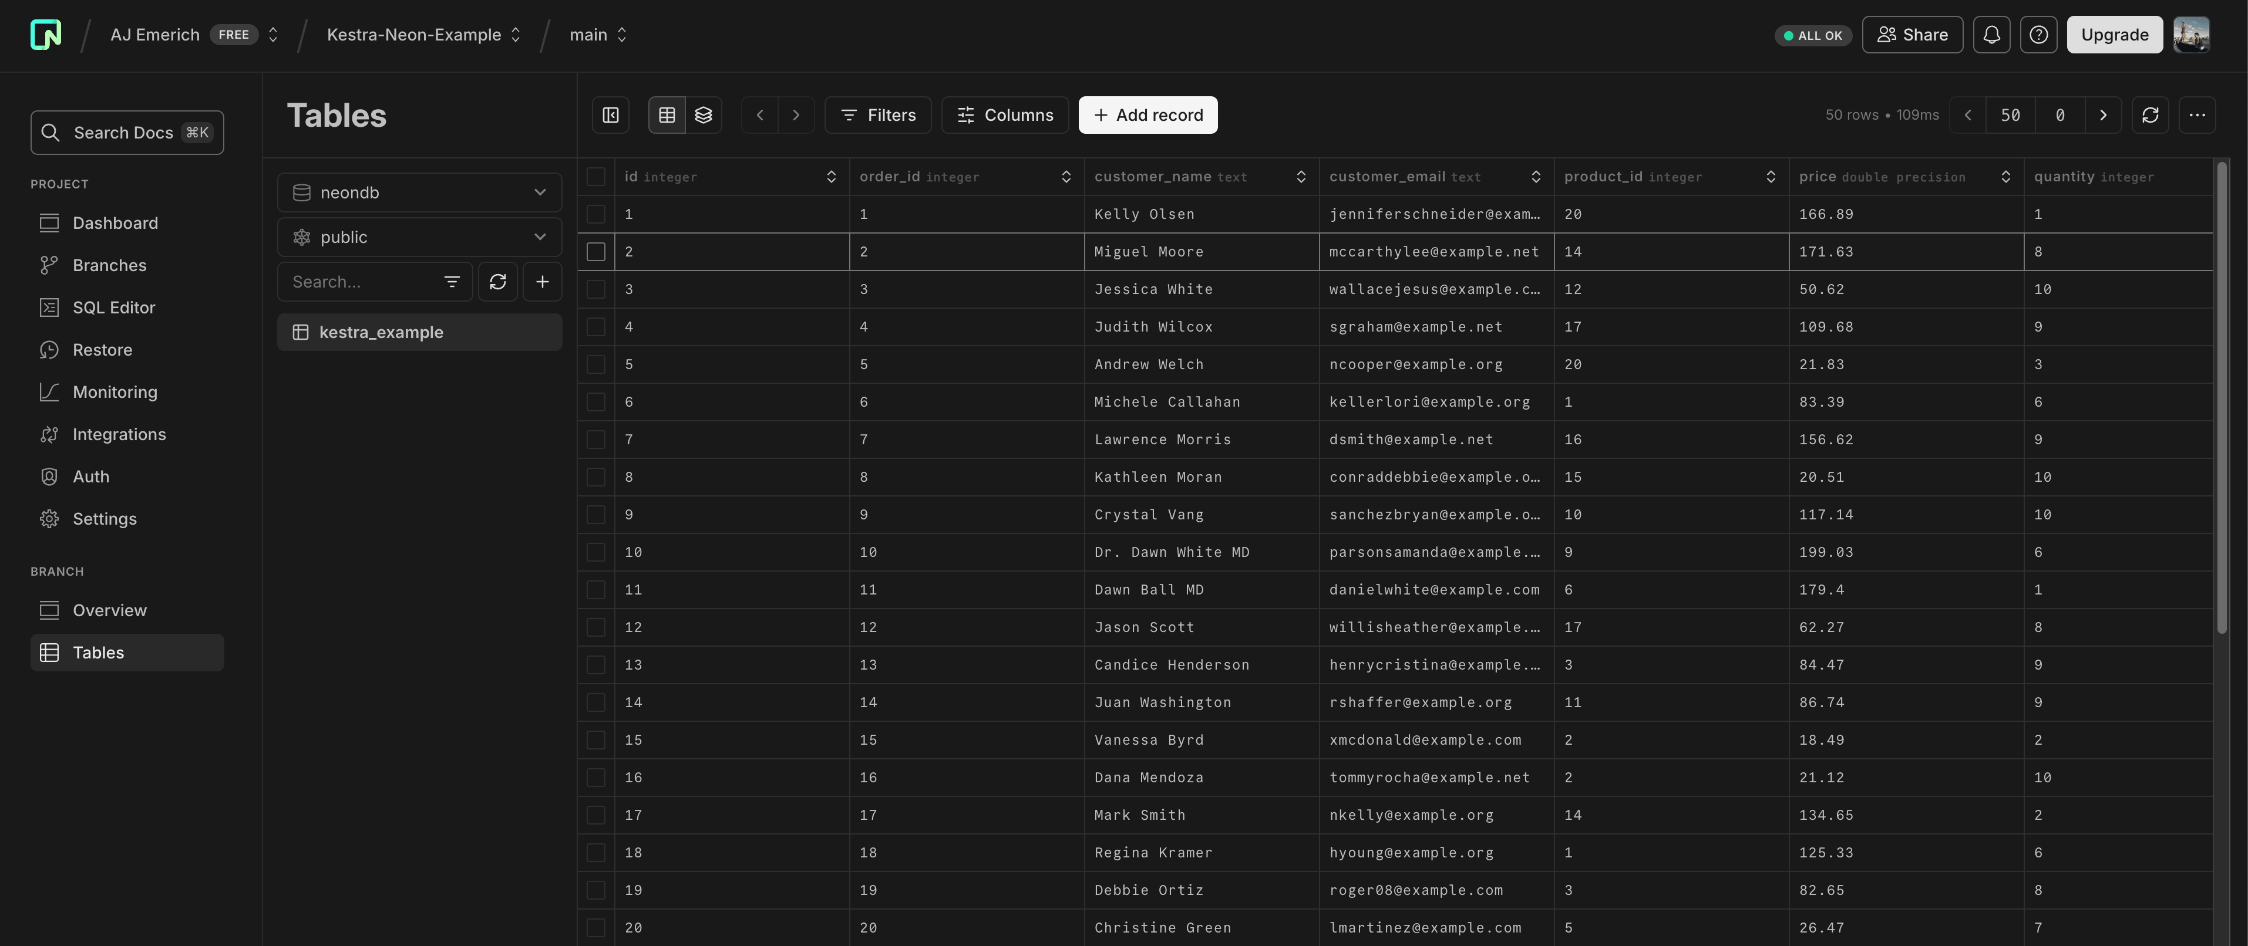Switch to grid table view icon
This screenshot has height=946, width=2248.
tap(667, 115)
